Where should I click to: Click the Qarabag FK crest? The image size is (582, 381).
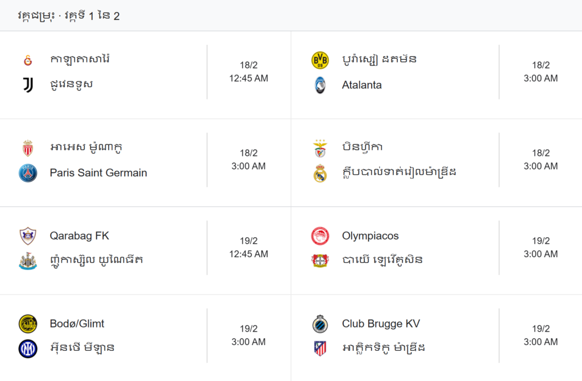point(28,236)
